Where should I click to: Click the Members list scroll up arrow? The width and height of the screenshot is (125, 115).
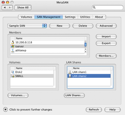click(86, 49)
